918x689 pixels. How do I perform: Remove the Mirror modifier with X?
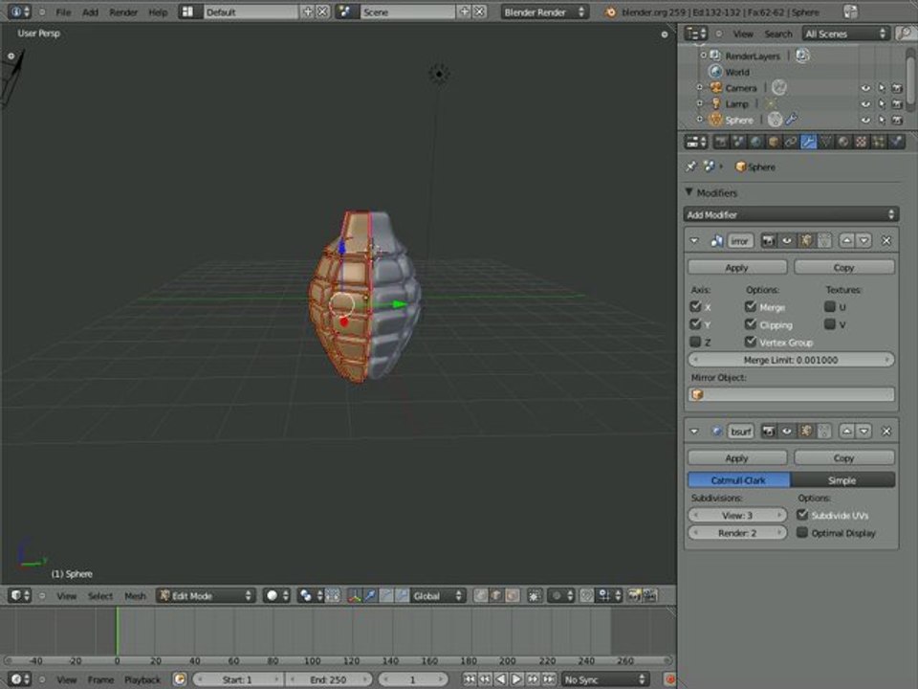886,241
